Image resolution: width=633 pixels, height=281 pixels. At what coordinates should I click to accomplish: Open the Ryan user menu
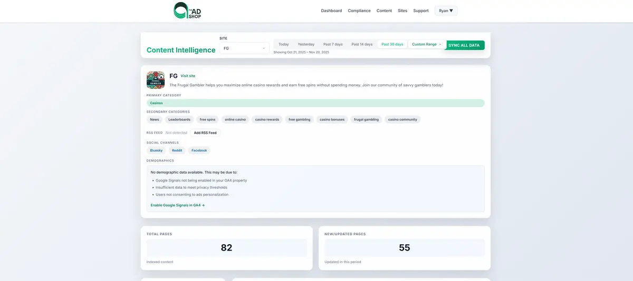coord(446,11)
